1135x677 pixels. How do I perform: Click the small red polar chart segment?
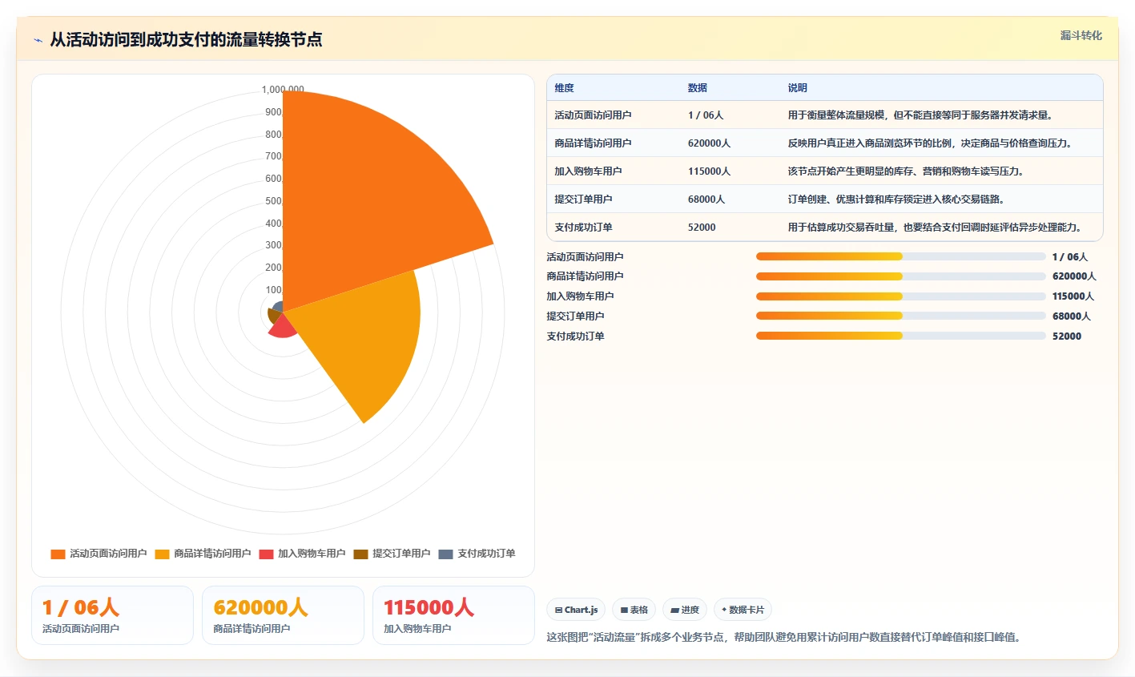(282, 327)
